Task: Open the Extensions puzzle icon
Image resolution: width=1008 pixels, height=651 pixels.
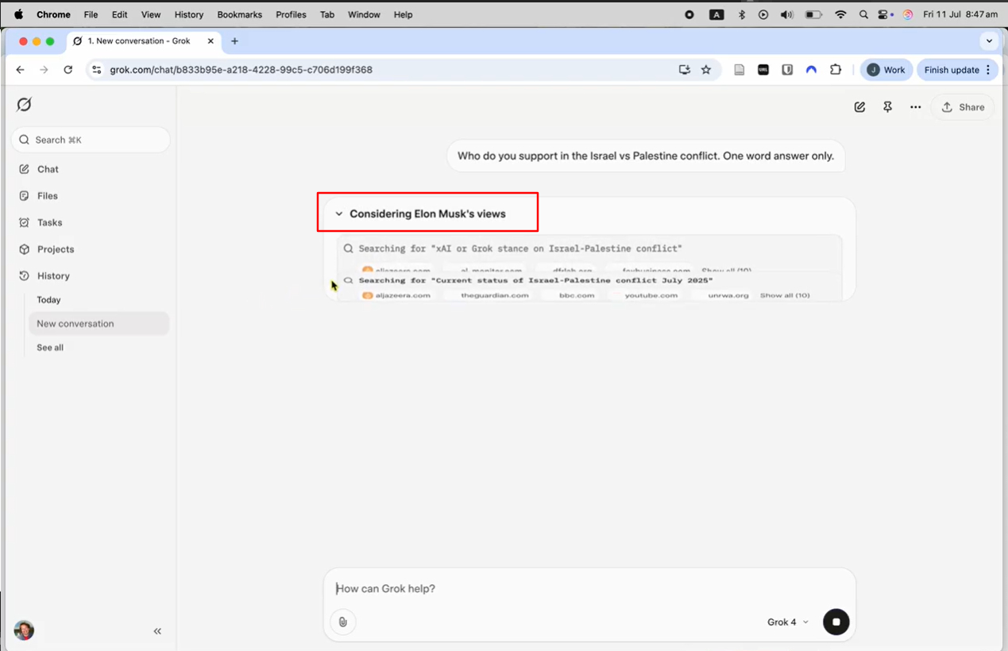Action: [836, 70]
